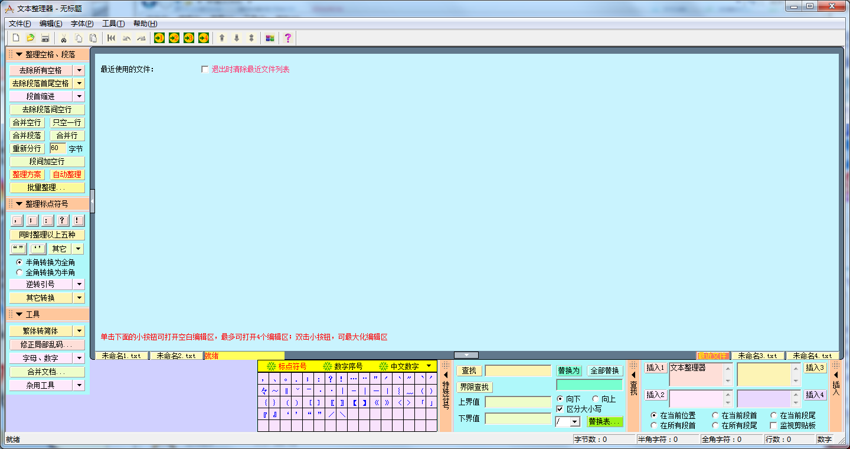This screenshot has height=449, width=850.
Task: Select 在当前位置 insert option
Action: pyautogui.click(x=654, y=416)
